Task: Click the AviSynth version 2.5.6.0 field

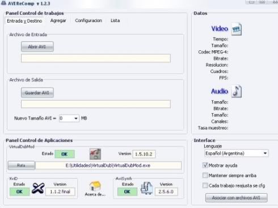Action: click(x=166, y=192)
